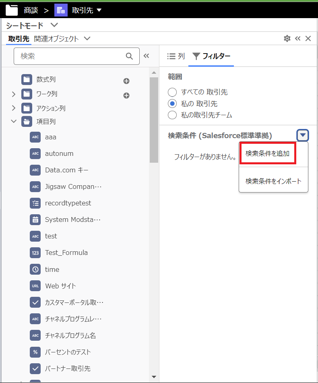Click the 123 number icon beside Test_Formula

click(x=35, y=253)
